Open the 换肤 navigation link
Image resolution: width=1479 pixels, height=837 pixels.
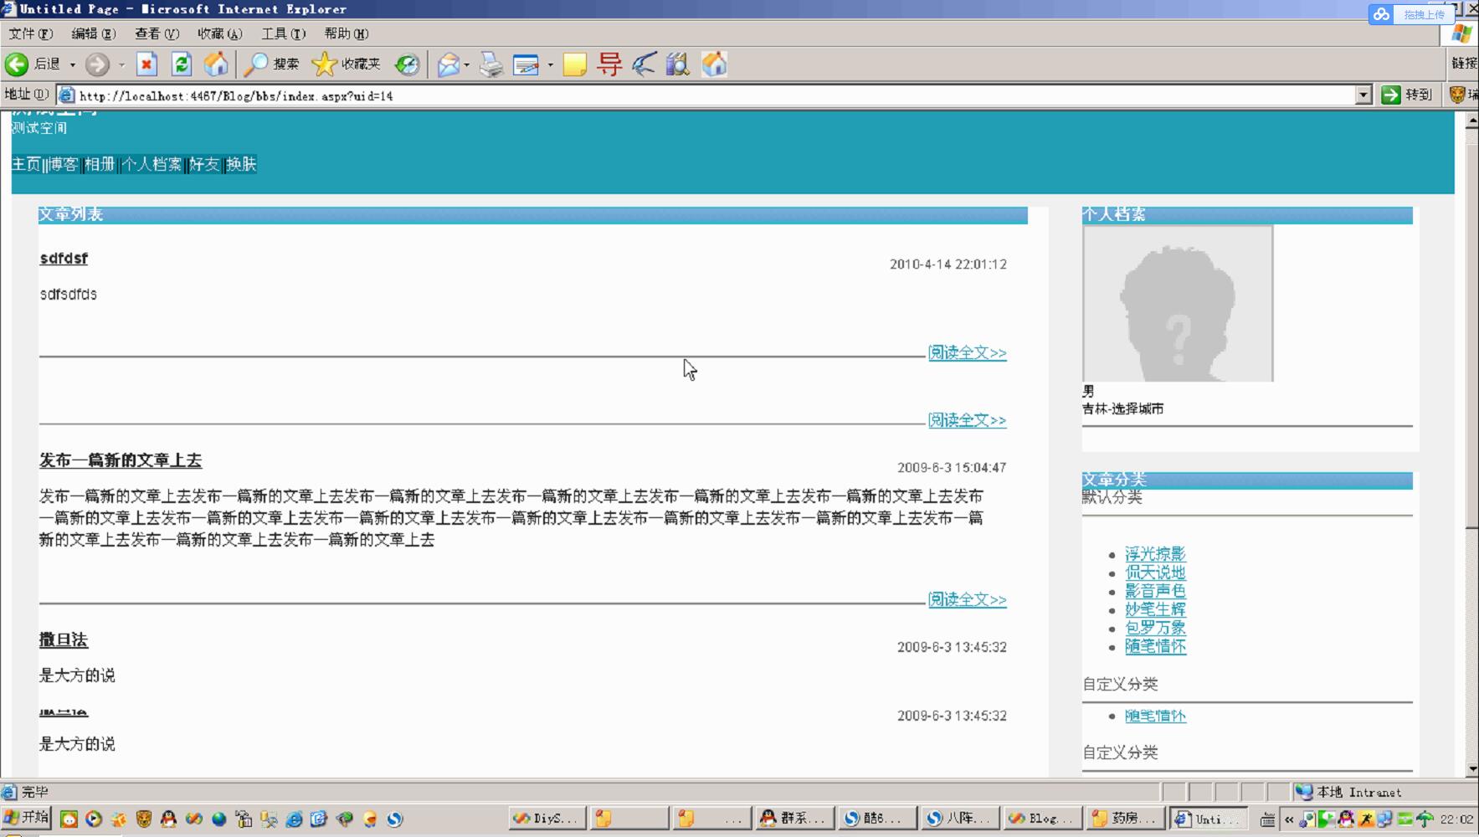coord(241,164)
